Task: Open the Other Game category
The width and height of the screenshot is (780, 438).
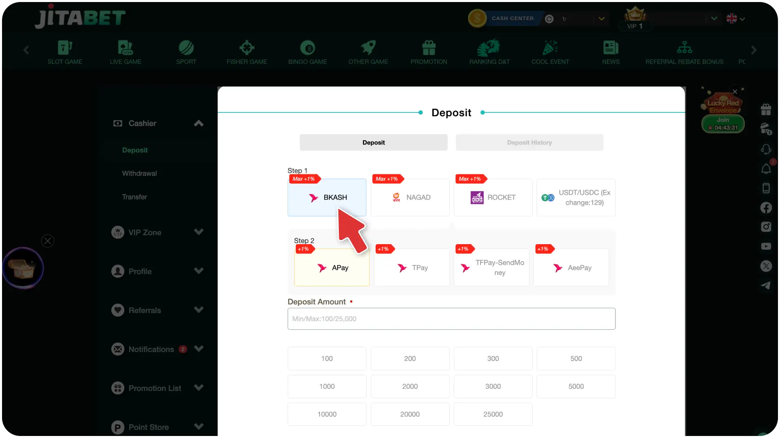Action: (368, 53)
